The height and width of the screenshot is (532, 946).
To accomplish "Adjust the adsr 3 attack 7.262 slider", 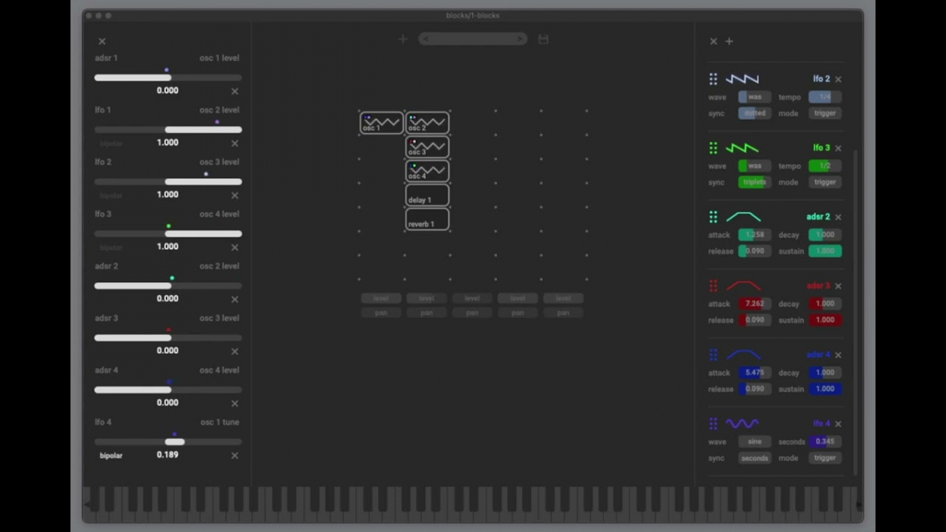I will click(754, 303).
